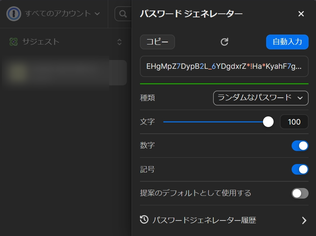Click the 自動入力 autofill button
316x236 pixels.
[287, 42]
